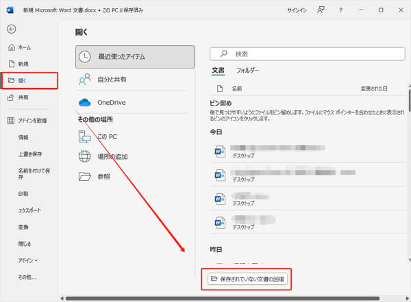
Task: Open 情報 (Info) page
Action: point(23,137)
